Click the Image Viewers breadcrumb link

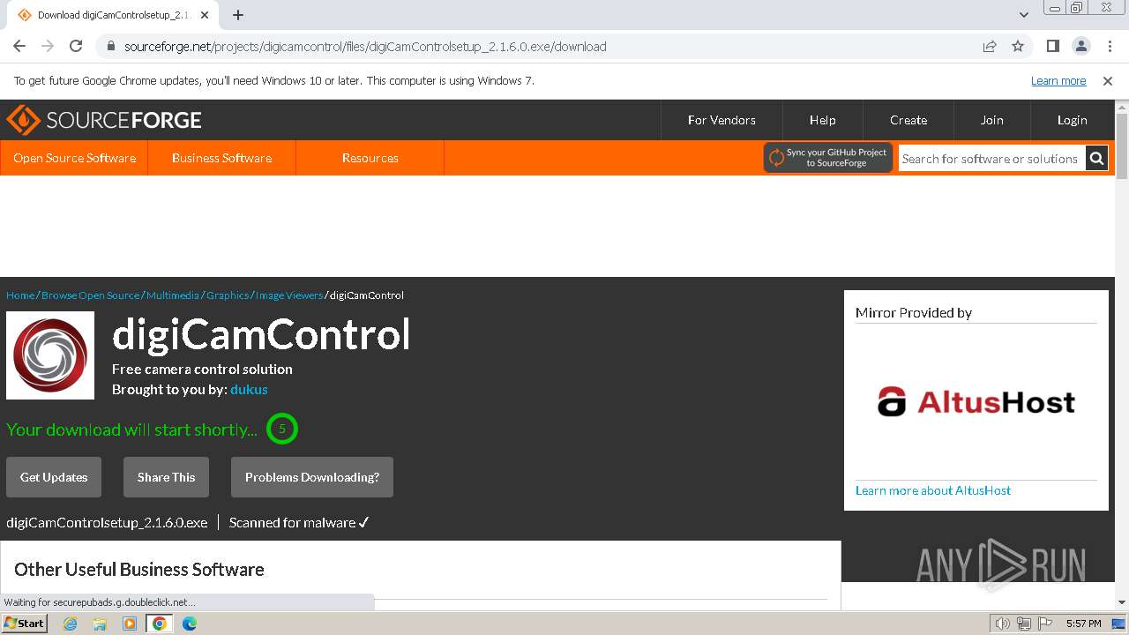click(289, 295)
